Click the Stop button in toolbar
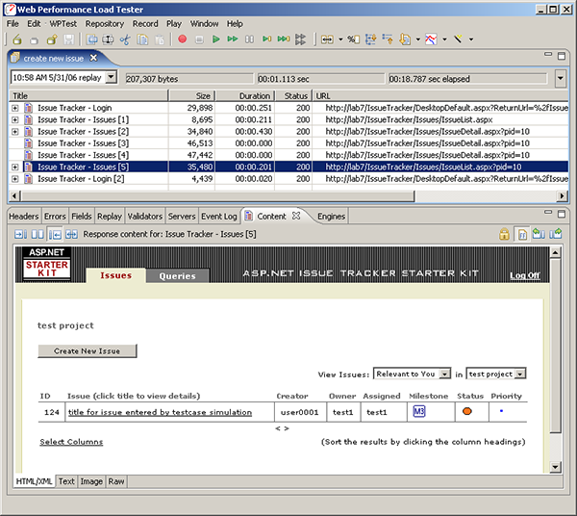The image size is (577, 516). [x=199, y=39]
